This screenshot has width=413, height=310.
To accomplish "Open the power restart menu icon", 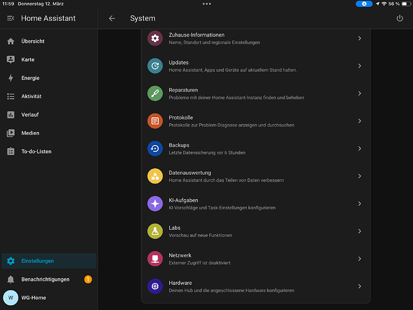I will [399, 18].
